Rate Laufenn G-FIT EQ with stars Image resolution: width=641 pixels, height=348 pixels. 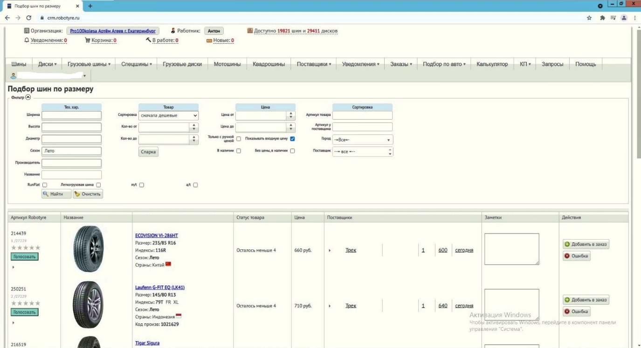tap(25, 303)
